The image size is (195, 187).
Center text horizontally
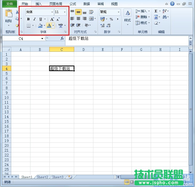(x=78, y=19)
